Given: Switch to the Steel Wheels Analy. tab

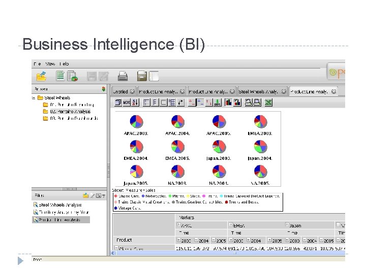Looking at the screenshot, I should (x=262, y=91).
